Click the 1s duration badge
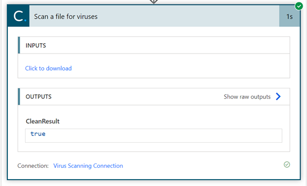307x186 pixels. [289, 16]
